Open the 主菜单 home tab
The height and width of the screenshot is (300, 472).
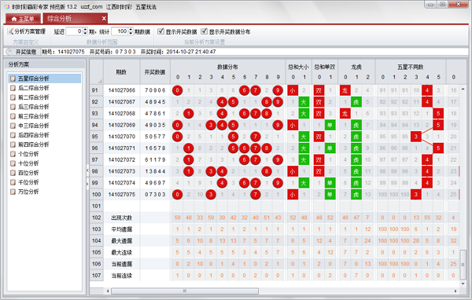[23, 19]
